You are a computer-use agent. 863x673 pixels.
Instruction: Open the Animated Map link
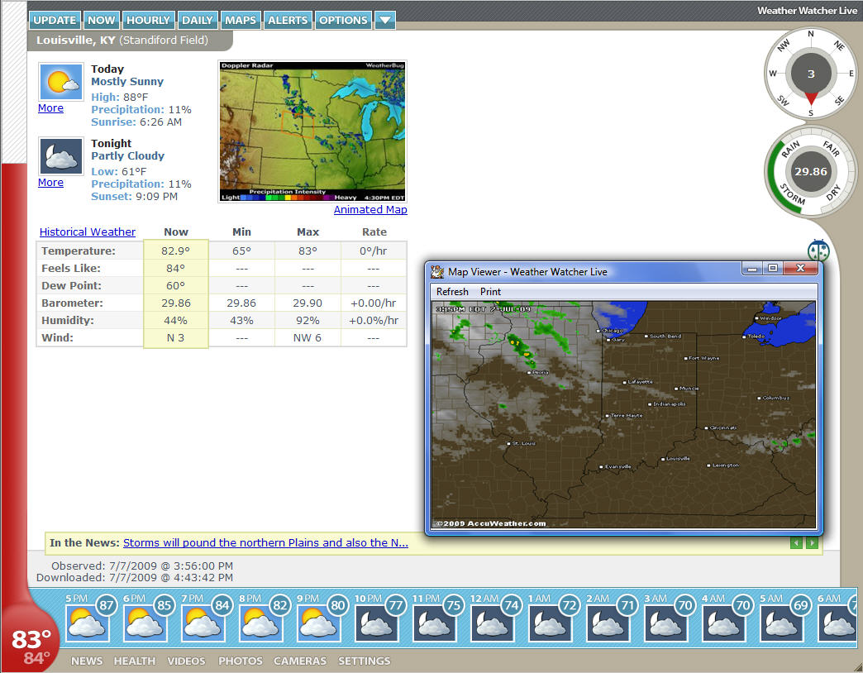click(370, 210)
